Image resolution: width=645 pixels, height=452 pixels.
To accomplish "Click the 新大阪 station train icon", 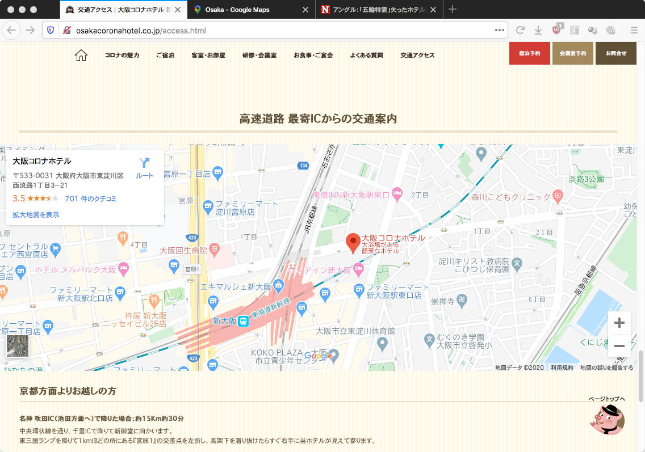I will coord(244,321).
